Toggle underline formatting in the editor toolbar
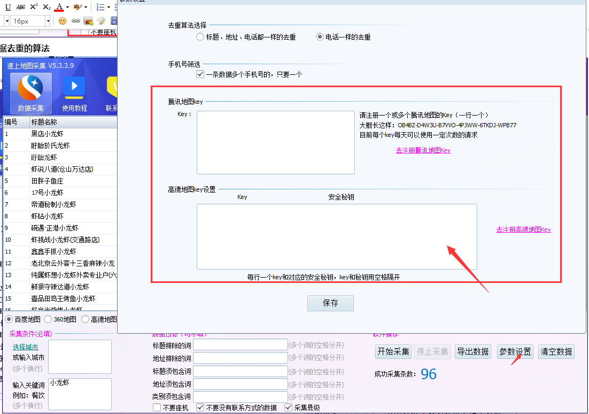This screenshot has width=589, height=414. (x=8, y=7)
